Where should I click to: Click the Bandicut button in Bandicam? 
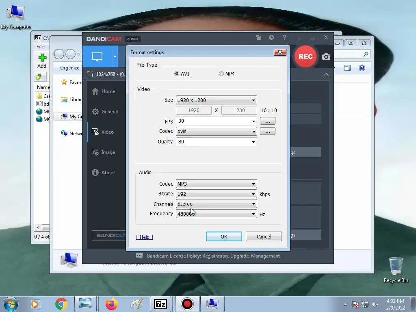click(x=109, y=235)
